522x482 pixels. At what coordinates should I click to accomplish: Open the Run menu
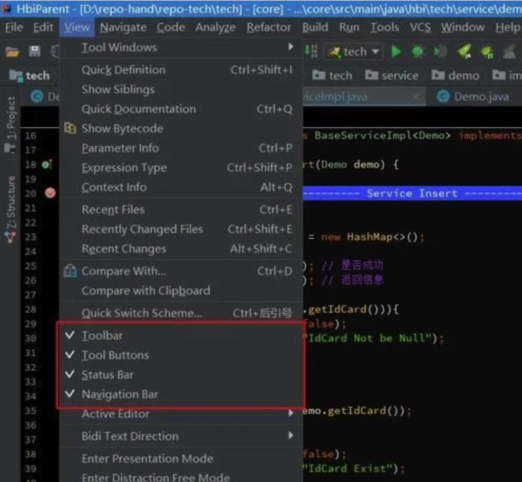[349, 27]
